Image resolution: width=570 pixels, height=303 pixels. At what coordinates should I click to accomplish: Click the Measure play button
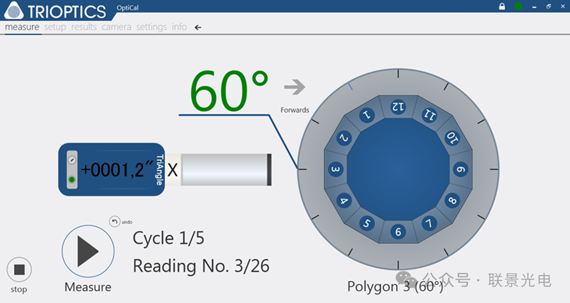pyautogui.click(x=88, y=251)
